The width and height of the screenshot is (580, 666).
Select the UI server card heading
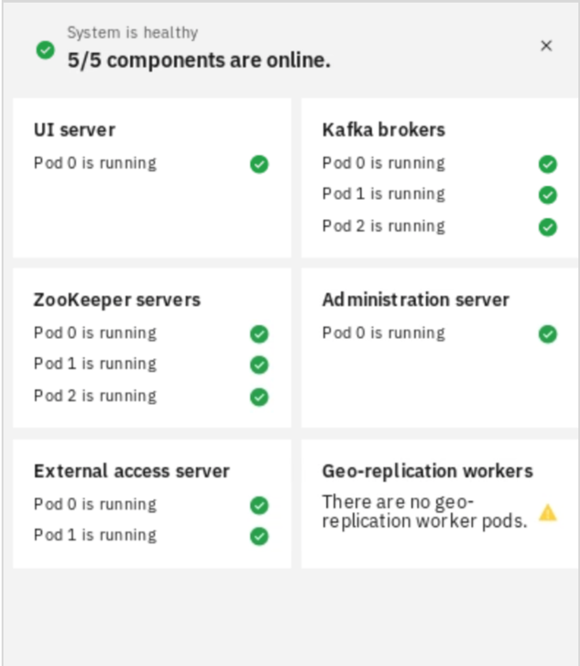coord(74,130)
